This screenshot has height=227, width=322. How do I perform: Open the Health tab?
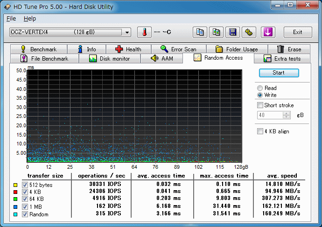point(128,49)
